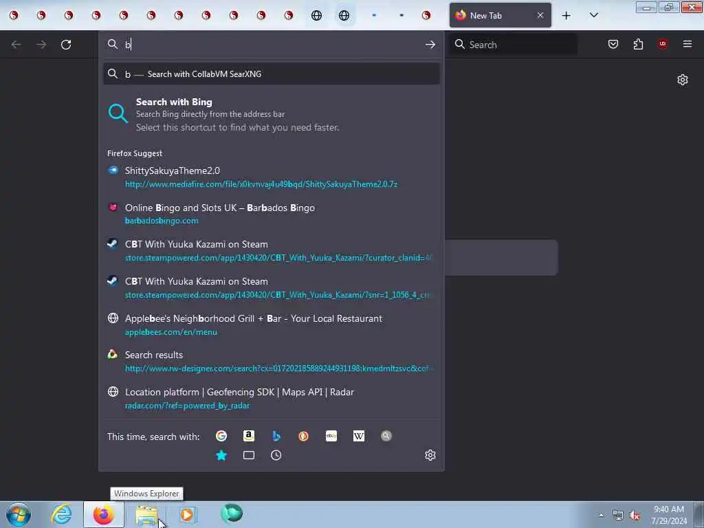Click the green round taskbar app icon
The image size is (704, 528).
point(232,514)
